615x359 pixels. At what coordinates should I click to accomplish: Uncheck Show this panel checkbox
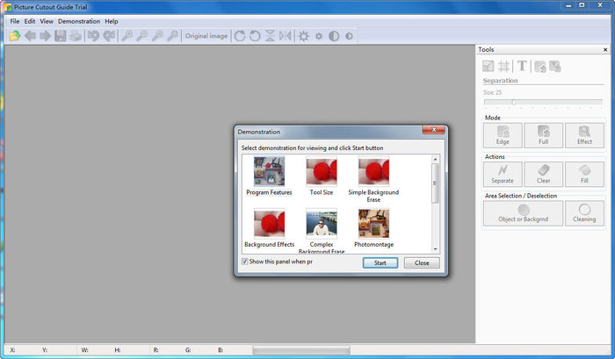pos(245,262)
